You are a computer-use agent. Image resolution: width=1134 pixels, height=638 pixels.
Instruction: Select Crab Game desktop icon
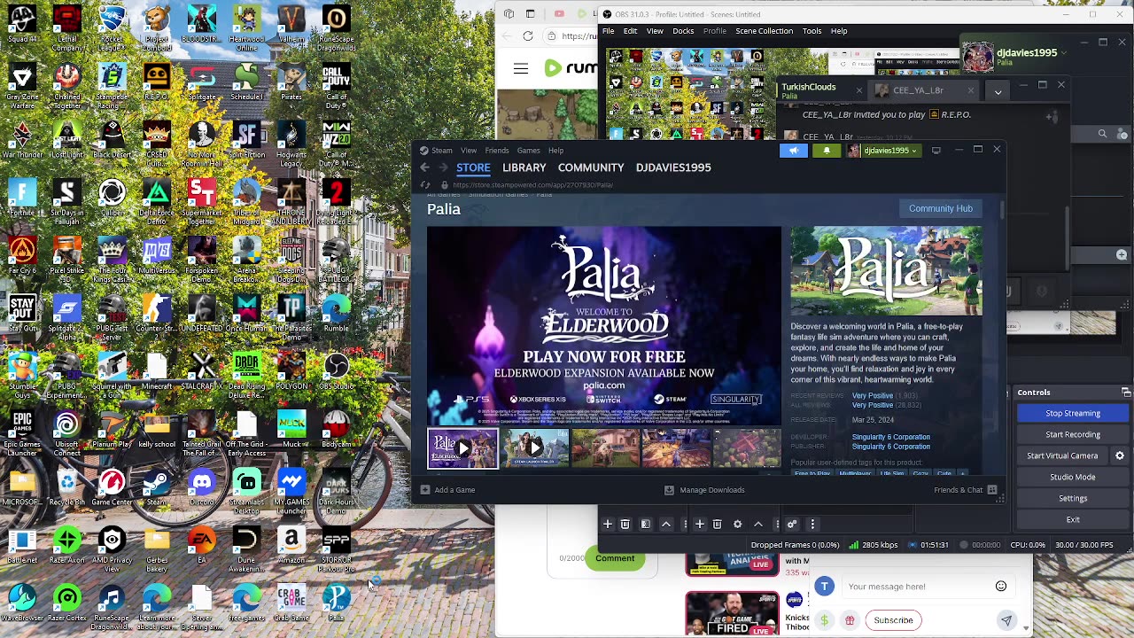click(291, 603)
